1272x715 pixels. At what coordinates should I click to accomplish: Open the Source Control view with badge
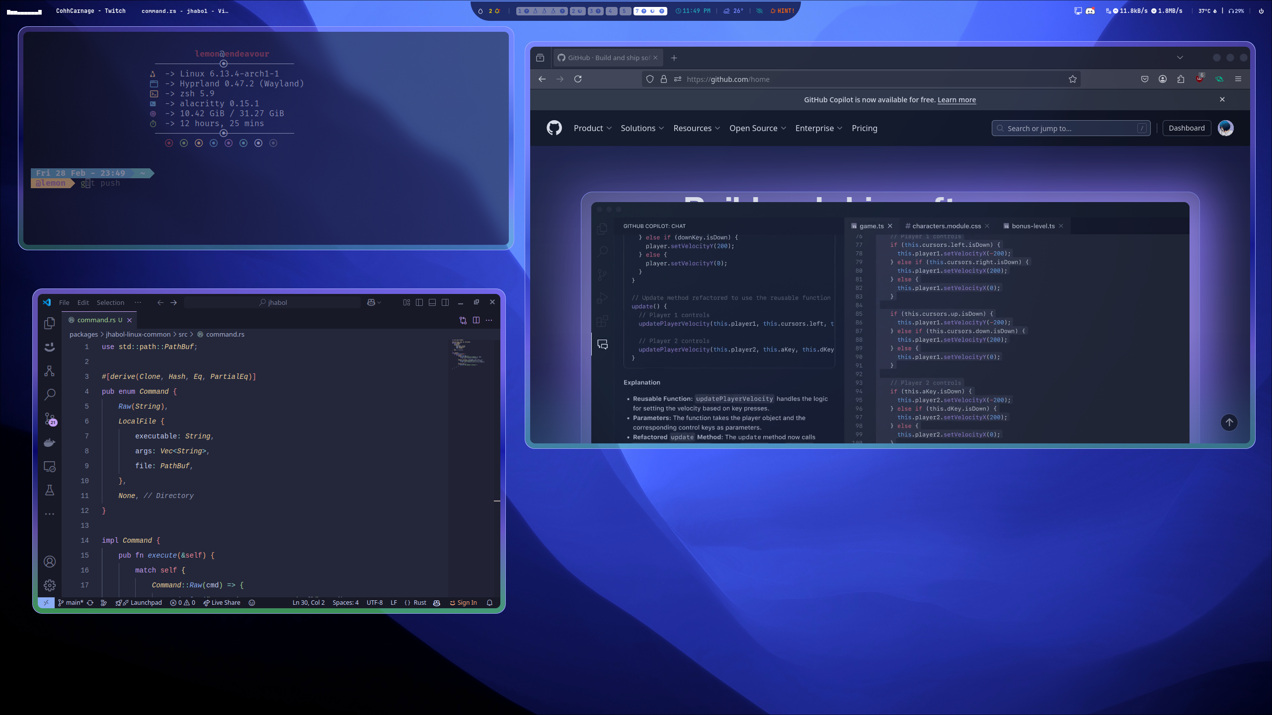[x=50, y=419]
